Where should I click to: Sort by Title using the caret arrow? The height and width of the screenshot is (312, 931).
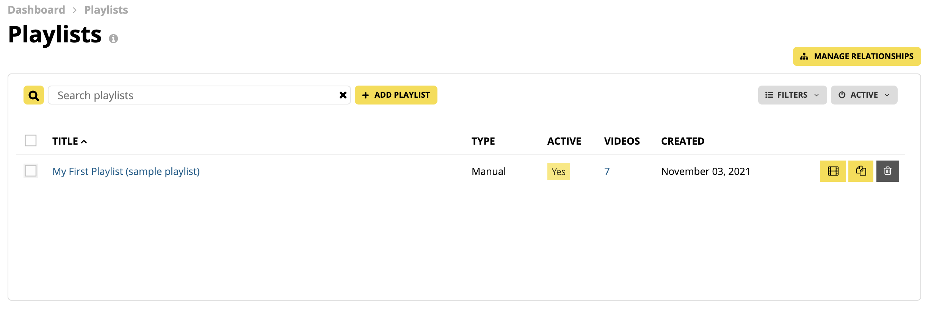click(x=84, y=142)
